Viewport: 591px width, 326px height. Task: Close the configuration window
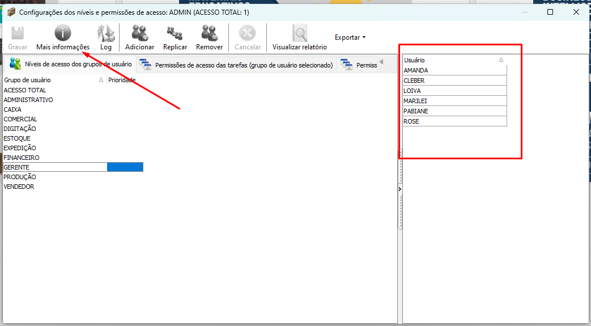pyautogui.click(x=576, y=12)
